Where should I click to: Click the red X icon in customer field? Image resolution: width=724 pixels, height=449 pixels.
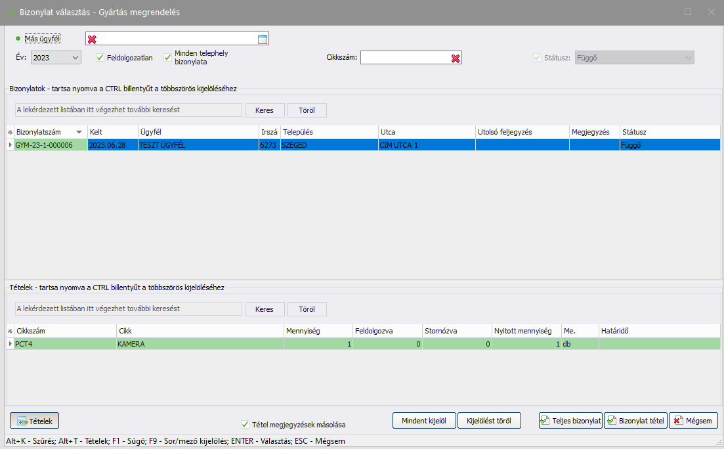coord(92,39)
